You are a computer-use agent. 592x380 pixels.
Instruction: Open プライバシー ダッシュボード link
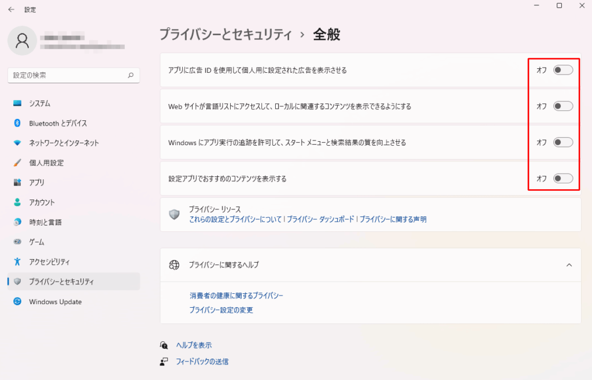[x=320, y=219]
